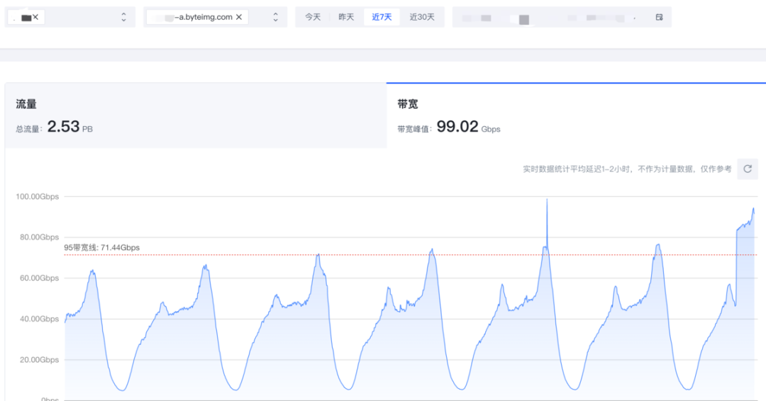
Task: Click the 99.02 Gbps bandwidth peak value
Action: coord(457,128)
